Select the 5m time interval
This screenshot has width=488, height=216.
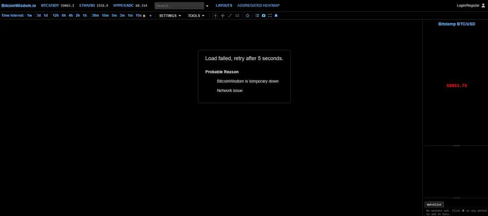pos(114,15)
